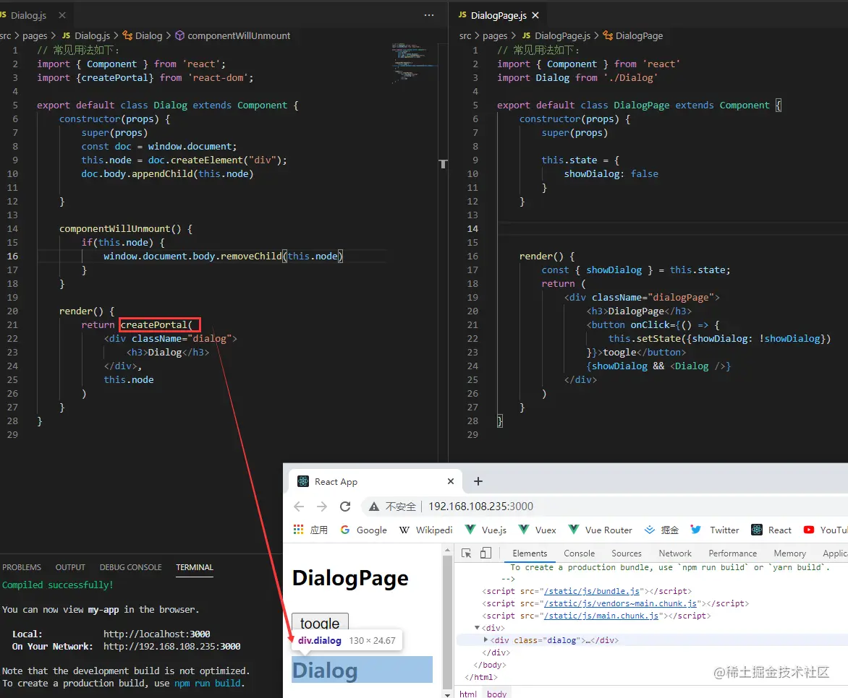Click the page scrollbar up arrow
The height and width of the screenshot is (698, 848).
point(447,550)
